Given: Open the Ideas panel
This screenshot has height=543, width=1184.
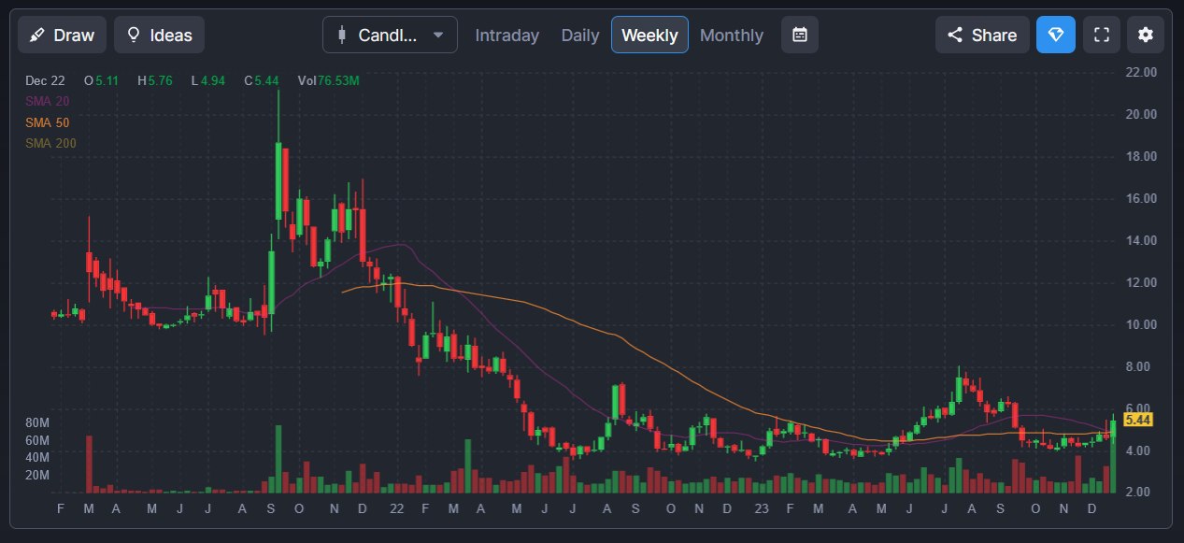Looking at the screenshot, I should (x=159, y=35).
